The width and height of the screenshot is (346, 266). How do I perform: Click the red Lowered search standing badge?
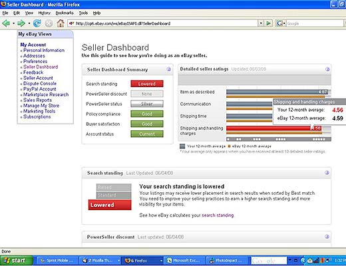(147, 84)
